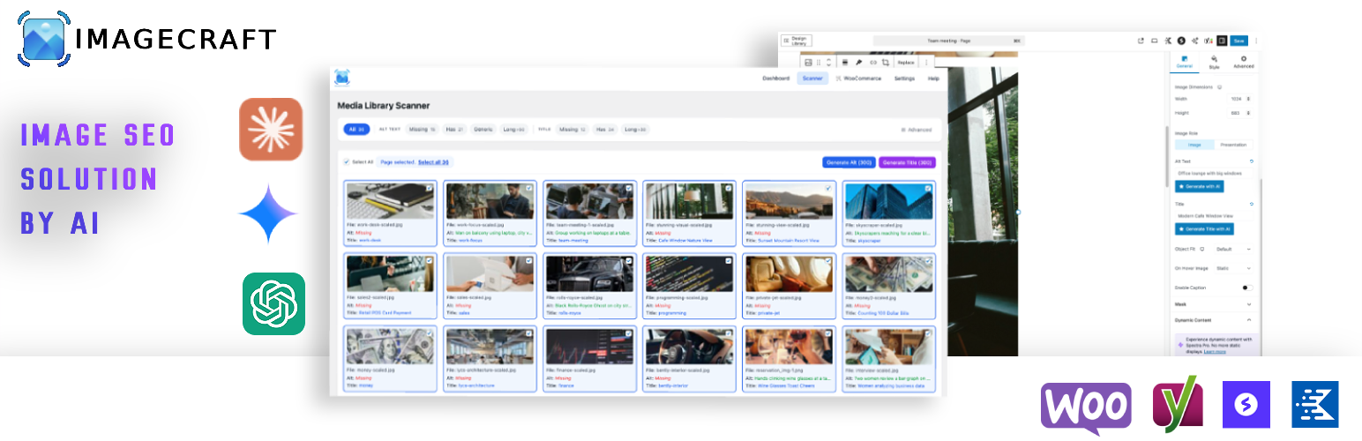
Task: Click the Generate Title (300) button
Action: coord(908,162)
